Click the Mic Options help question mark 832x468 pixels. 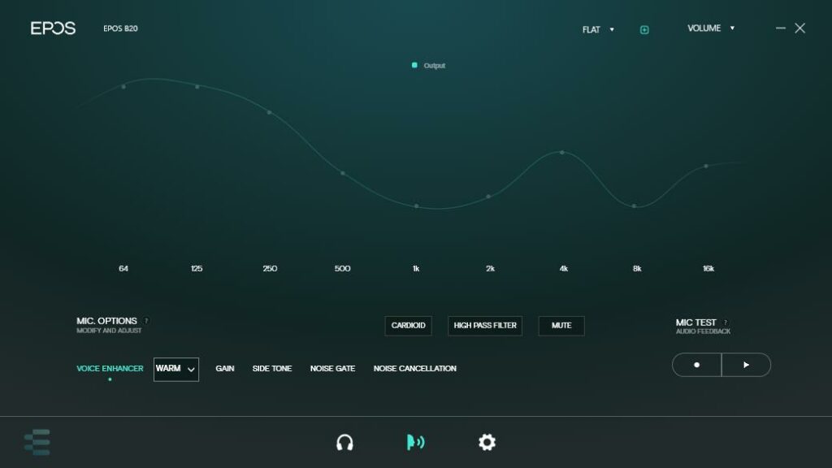point(146,321)
